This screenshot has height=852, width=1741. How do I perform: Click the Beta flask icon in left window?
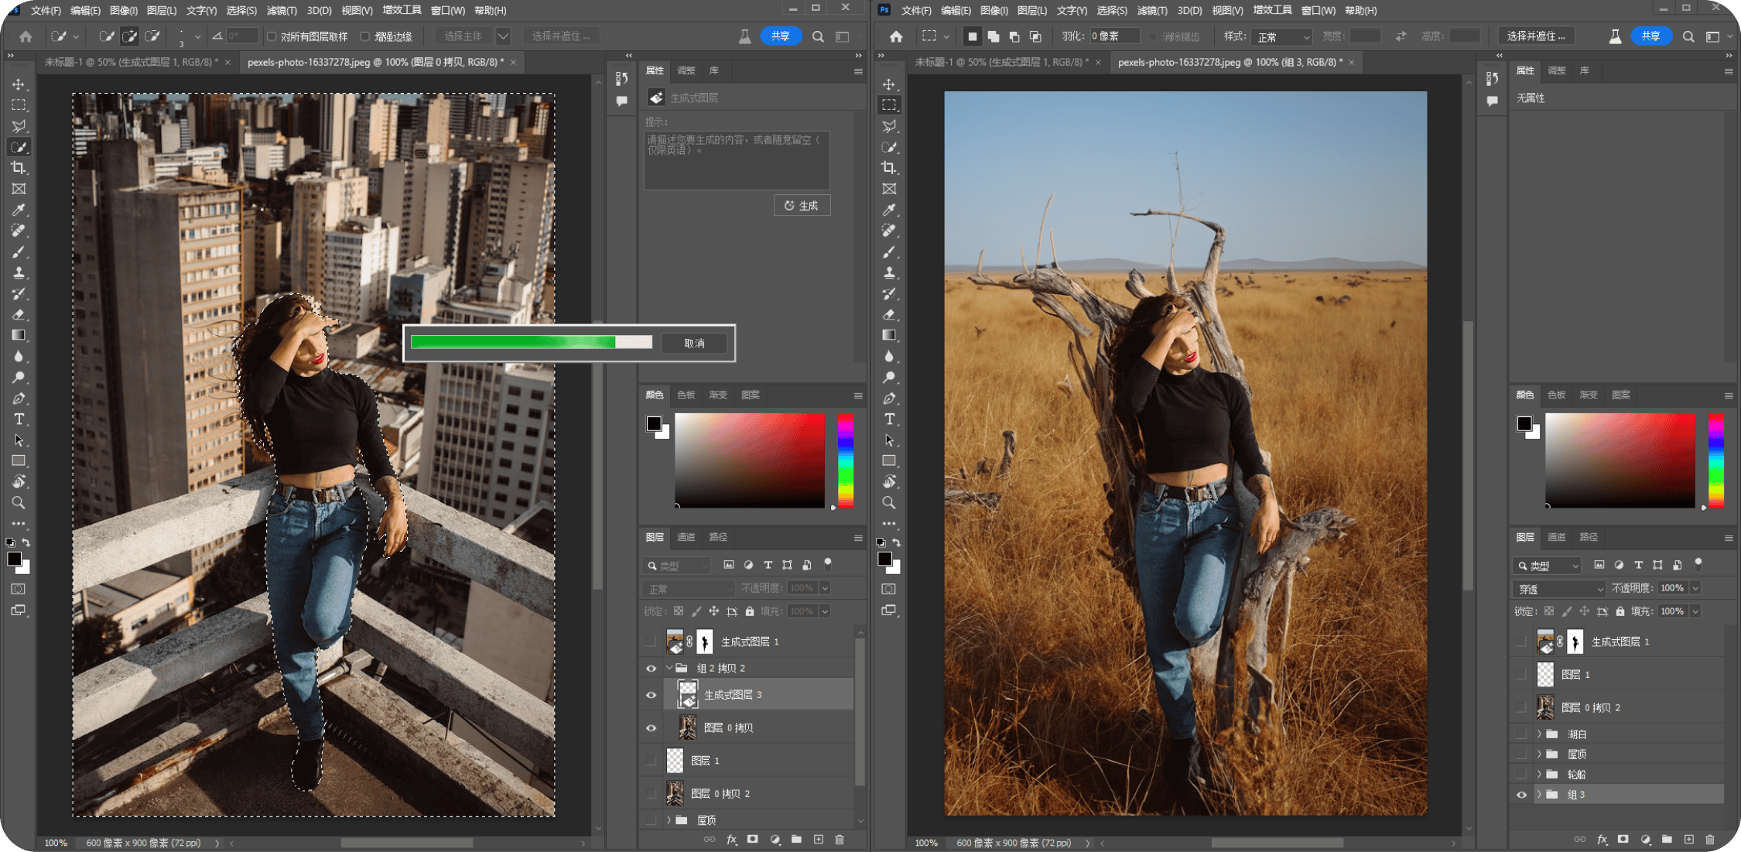click(744, 36)
